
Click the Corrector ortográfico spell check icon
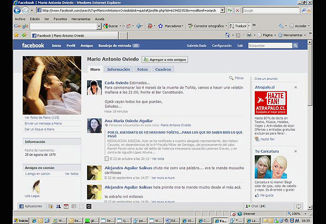tap(190, 26)
